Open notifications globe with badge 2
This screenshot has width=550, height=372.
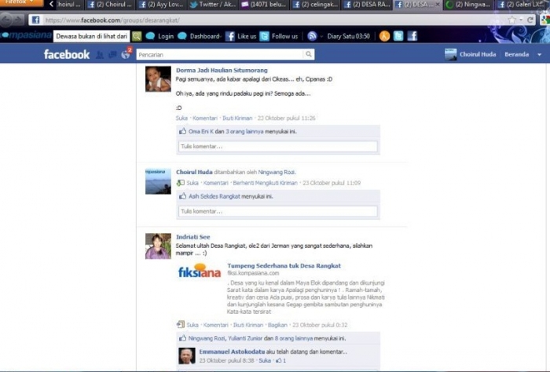(126, 54)
